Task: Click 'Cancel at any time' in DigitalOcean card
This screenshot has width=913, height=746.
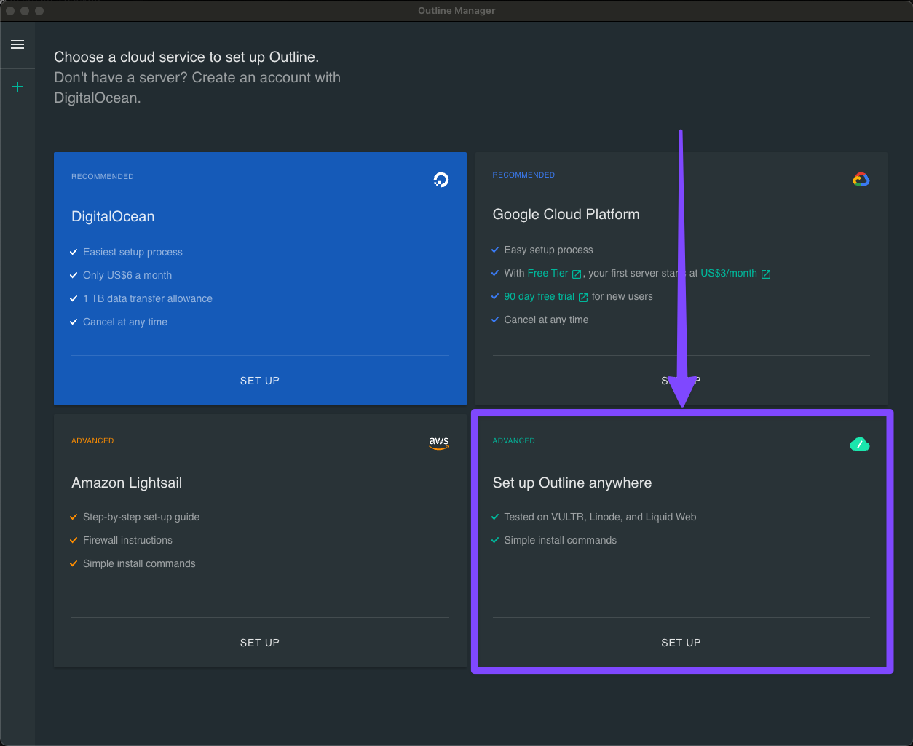Action: point(125,322)
